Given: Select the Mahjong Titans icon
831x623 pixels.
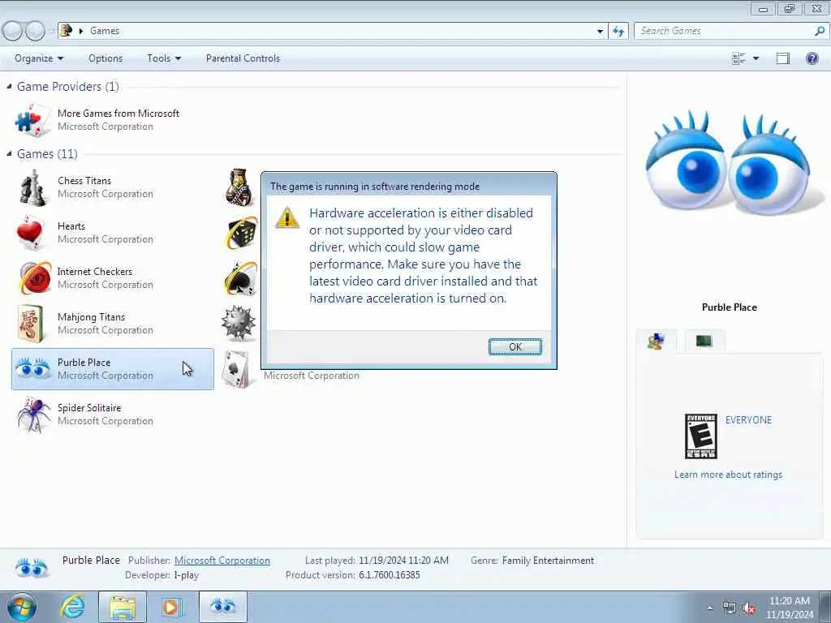Looking at the screenshot, I should 31,323.
